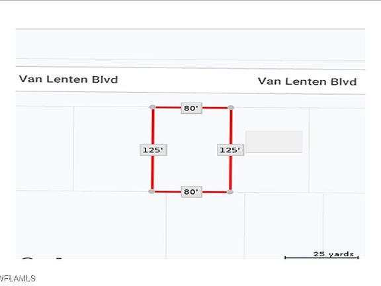Viewport: 381px width, 286px height.
Task: Select the left 125' dimension label
Action: click(x=153, y=150)
